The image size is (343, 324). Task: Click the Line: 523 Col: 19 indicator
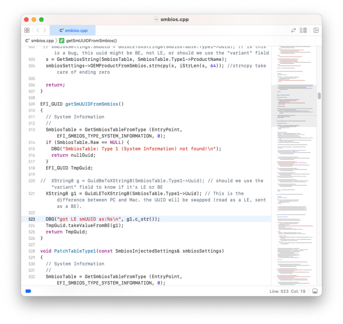pos(287,292)
